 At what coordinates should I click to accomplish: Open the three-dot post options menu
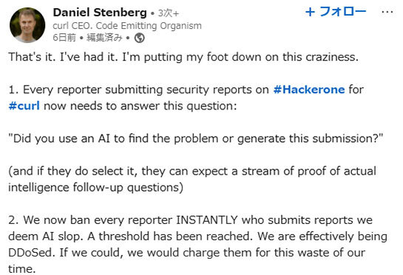point(387,12)
